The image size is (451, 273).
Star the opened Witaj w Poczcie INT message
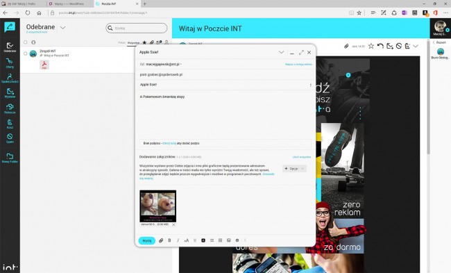(371, 46)
